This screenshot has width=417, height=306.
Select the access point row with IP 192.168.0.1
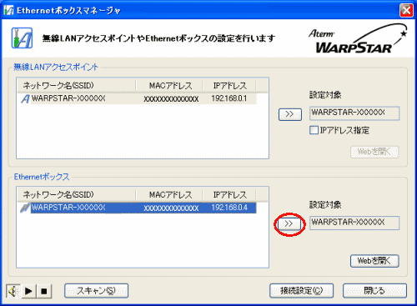[x=138, y=98]
